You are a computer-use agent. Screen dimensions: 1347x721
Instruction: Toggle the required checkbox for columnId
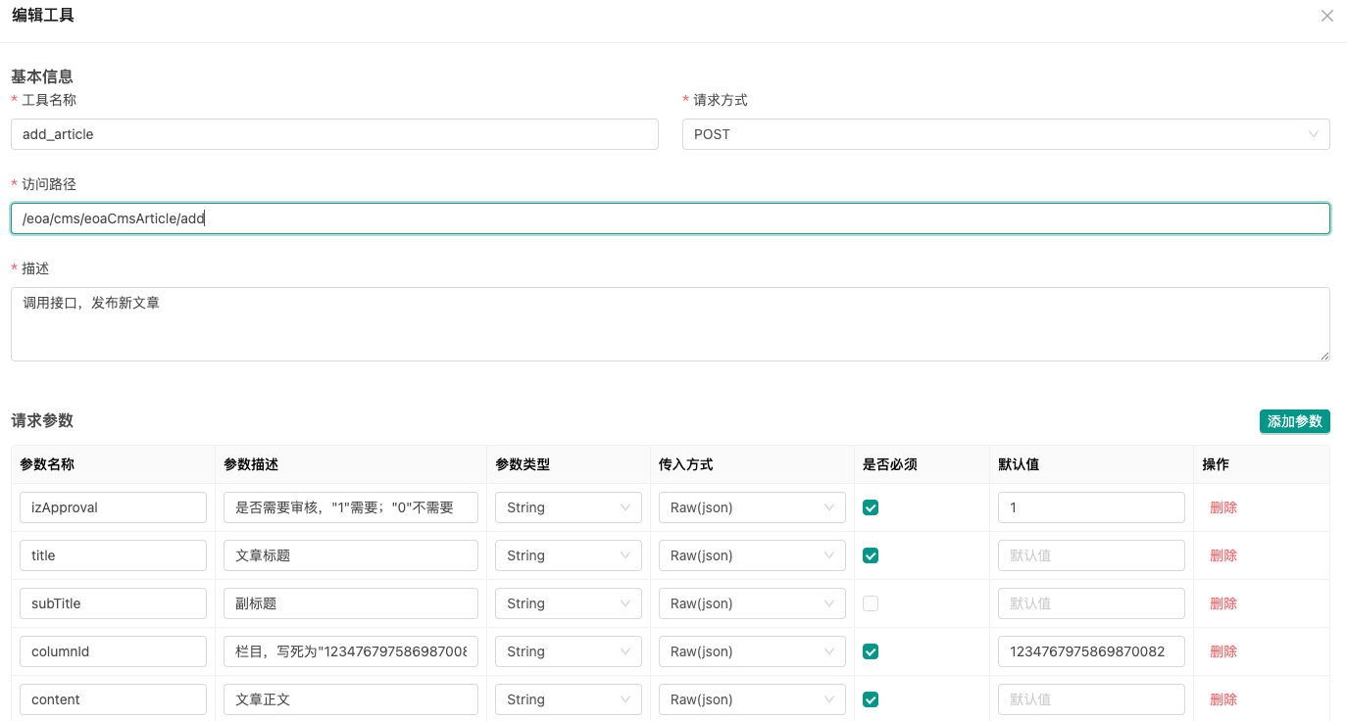[x=871, y=651]
